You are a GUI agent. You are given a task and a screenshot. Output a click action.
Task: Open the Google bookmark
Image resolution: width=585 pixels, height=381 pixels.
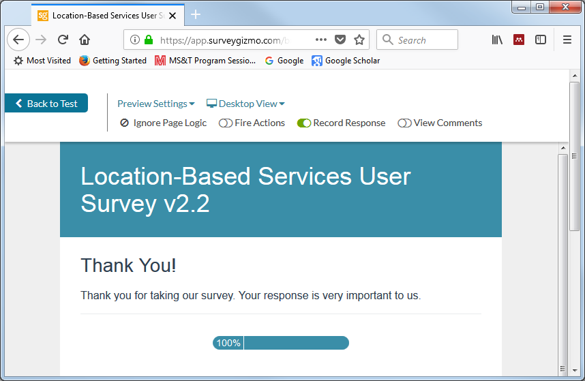coord(284,61)
